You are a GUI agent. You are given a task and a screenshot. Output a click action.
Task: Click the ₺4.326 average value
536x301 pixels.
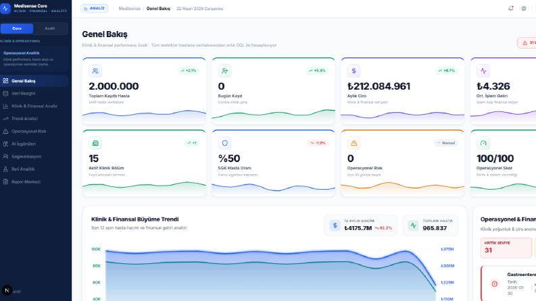coord(493,86)
